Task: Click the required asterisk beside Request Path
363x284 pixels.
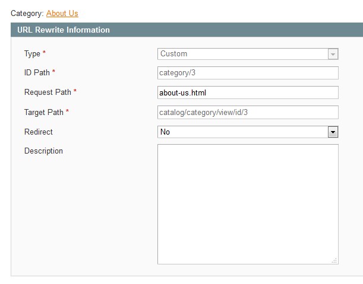Action: click(x=75, y=91)
